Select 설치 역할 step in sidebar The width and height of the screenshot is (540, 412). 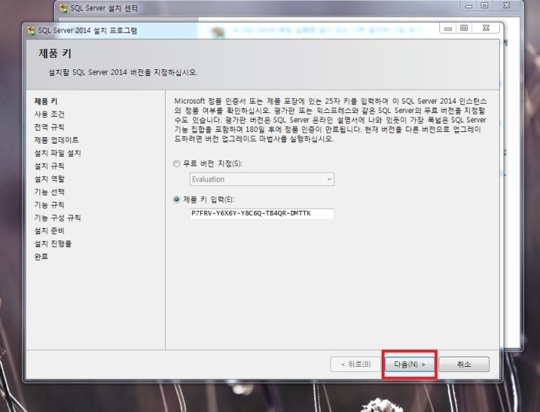coord(49,179)
